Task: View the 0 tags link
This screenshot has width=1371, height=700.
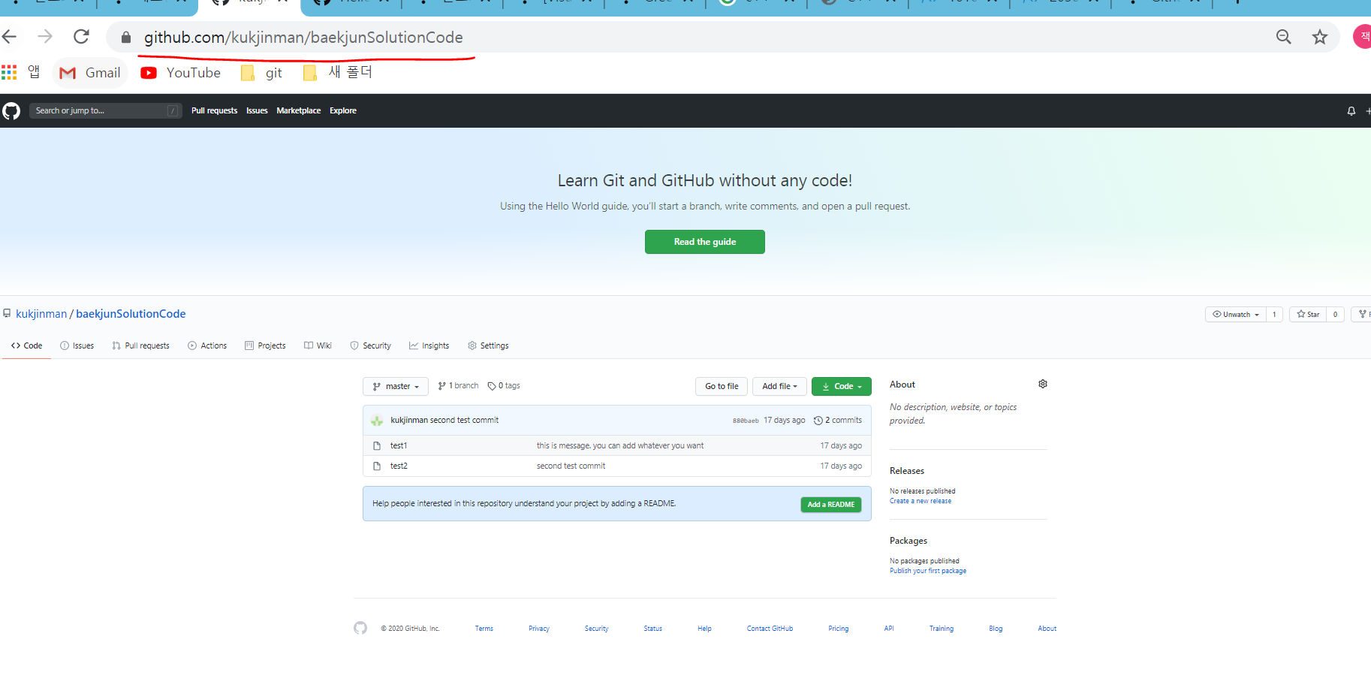Action: point(504,386)
